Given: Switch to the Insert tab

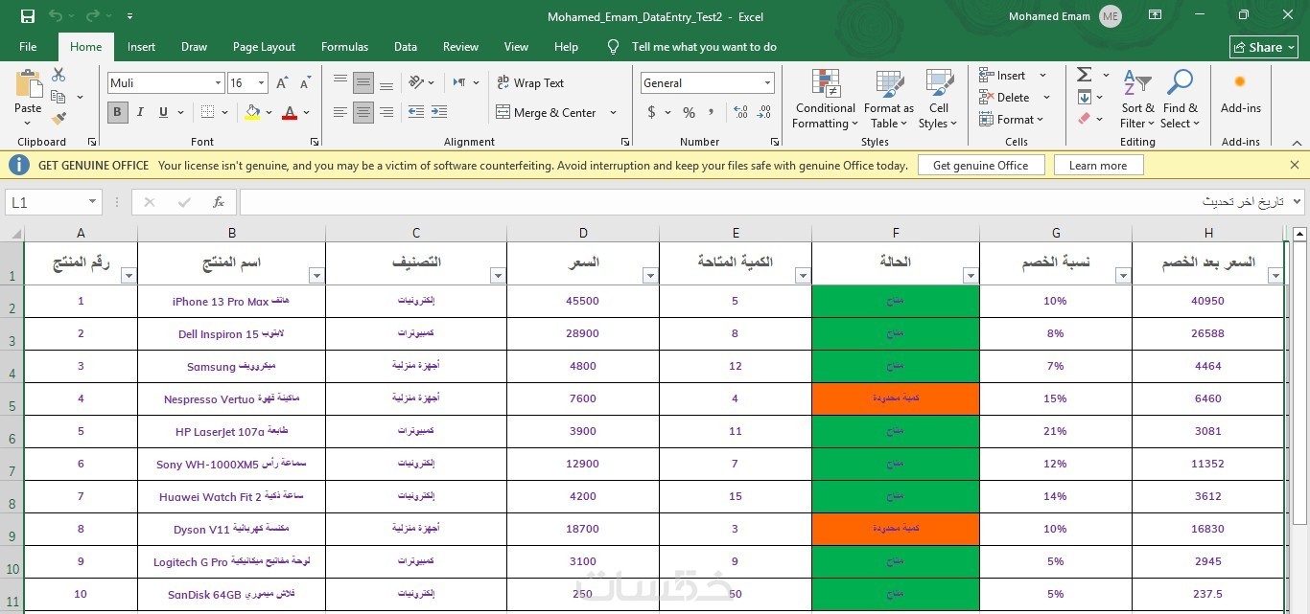Looking at the screenshot, I should click(141, 47).
